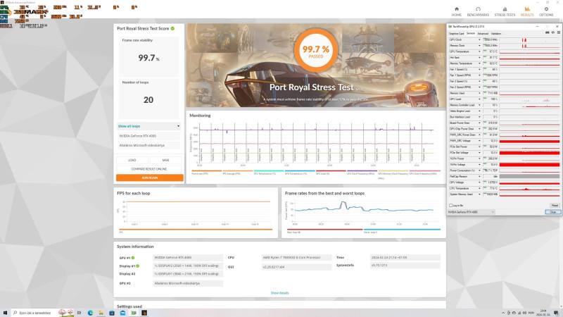Click the volume tray icon
Viewport: 563px width, 317px height.
coord(524,313)
